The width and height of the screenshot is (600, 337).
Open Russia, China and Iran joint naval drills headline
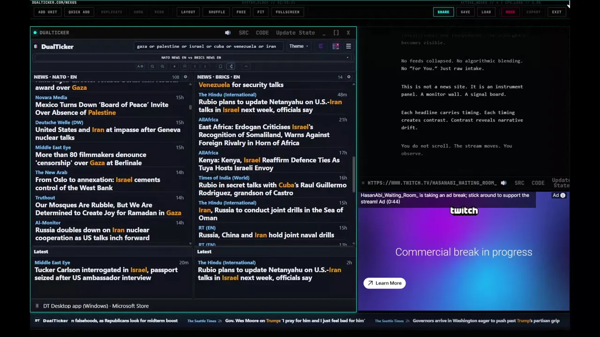pos(266,235)
